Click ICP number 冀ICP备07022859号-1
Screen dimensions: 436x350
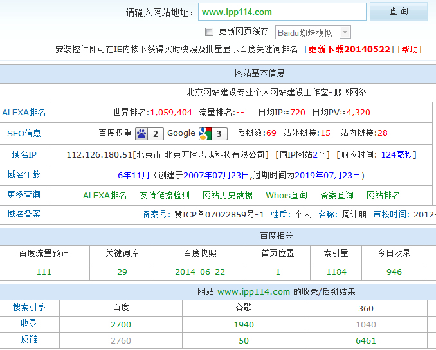[219, 214]
